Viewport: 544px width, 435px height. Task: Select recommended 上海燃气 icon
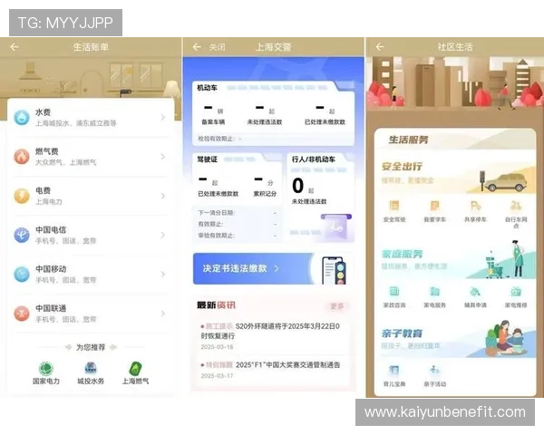coord(135,369)
